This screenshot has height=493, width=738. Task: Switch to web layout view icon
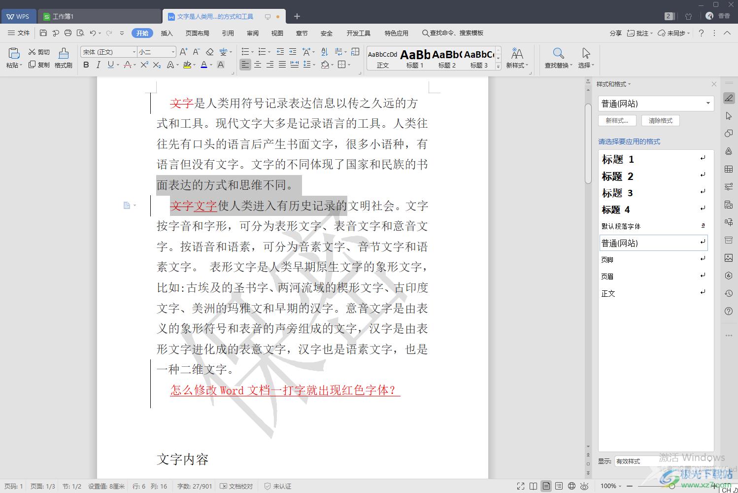571,486
